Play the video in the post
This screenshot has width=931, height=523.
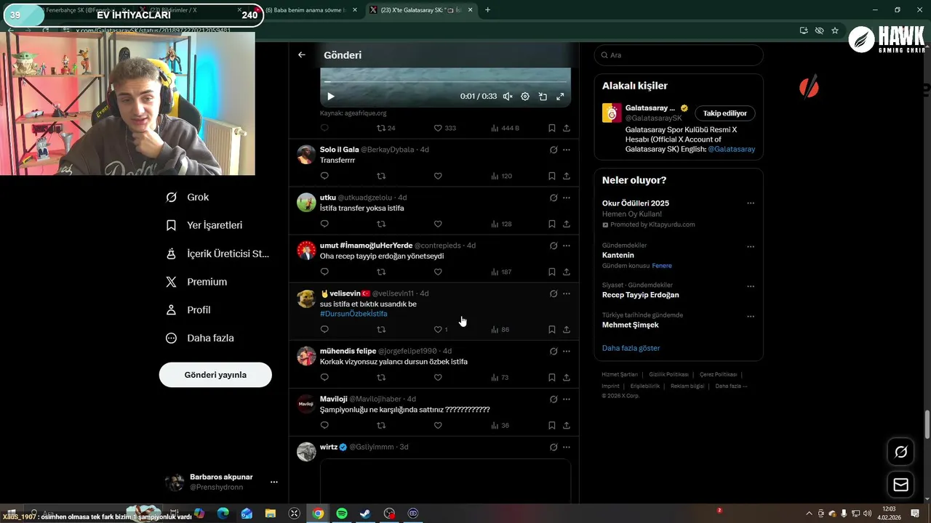point(331,97)
